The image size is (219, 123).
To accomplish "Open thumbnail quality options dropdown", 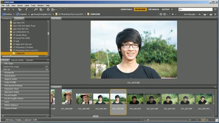I will 166,14.
